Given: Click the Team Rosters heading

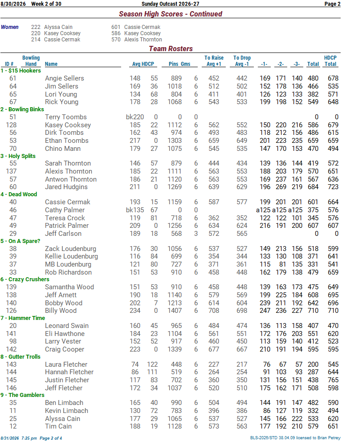Looking at the screenshot, I should coord(171,49).
